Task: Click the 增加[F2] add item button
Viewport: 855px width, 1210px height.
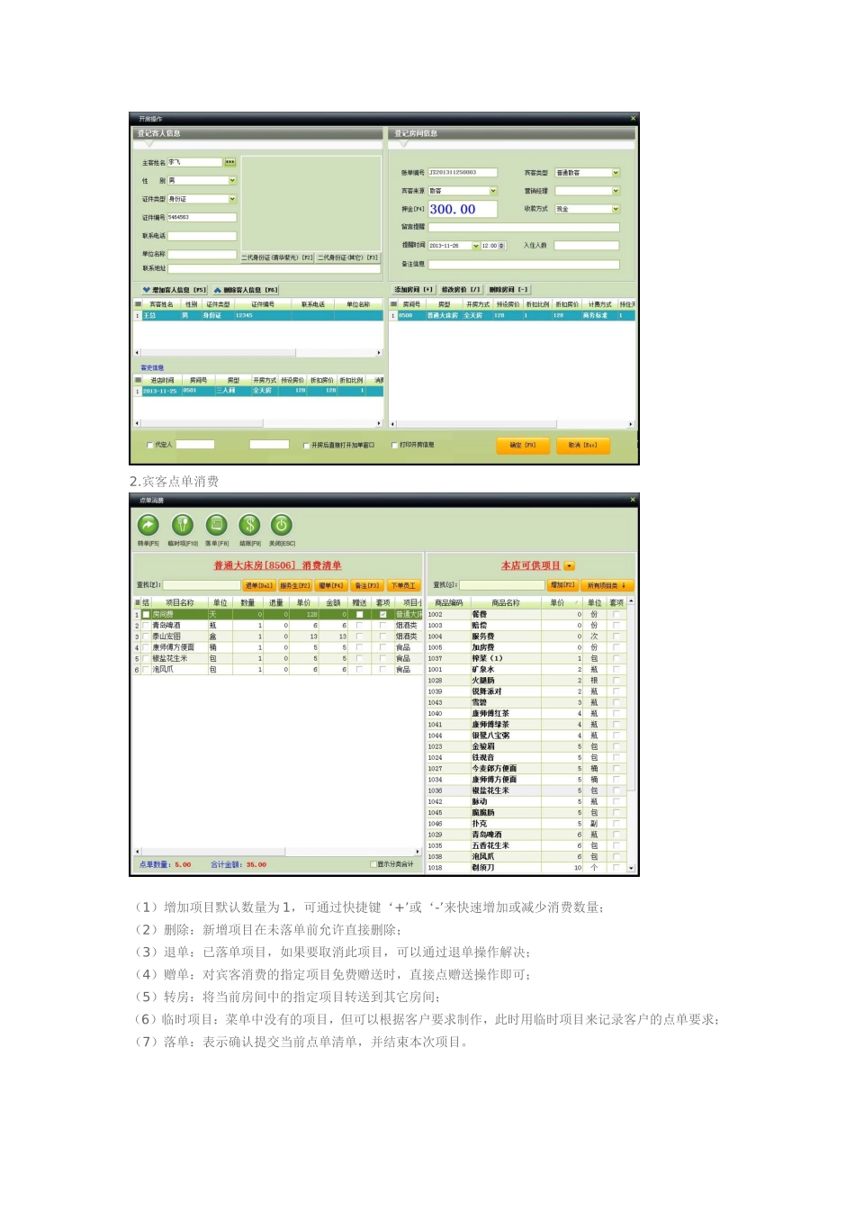Action: click(562, 585)
